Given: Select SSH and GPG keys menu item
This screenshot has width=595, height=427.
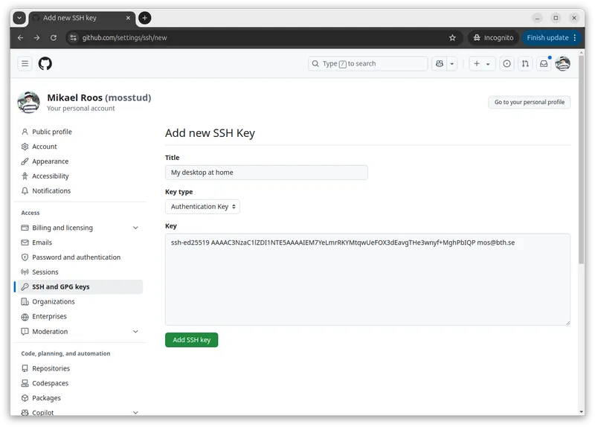Looking at the screenshot, I should (61, 287).
